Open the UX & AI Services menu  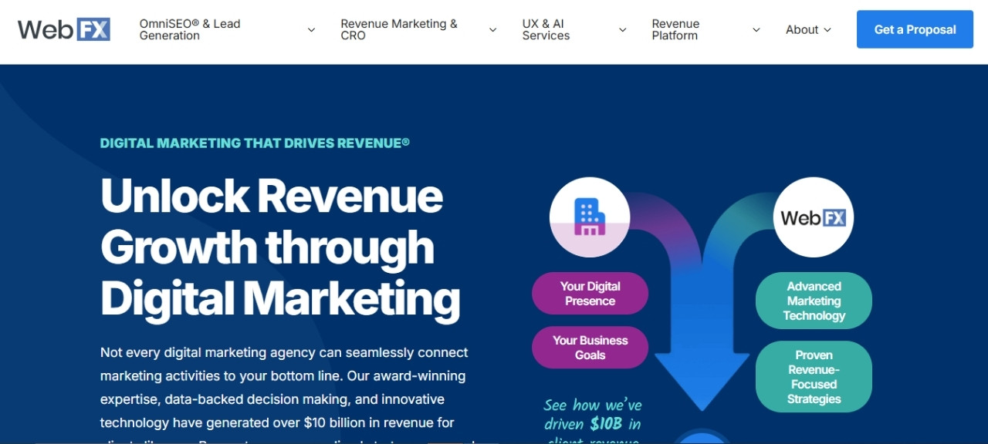coord(546,29)
